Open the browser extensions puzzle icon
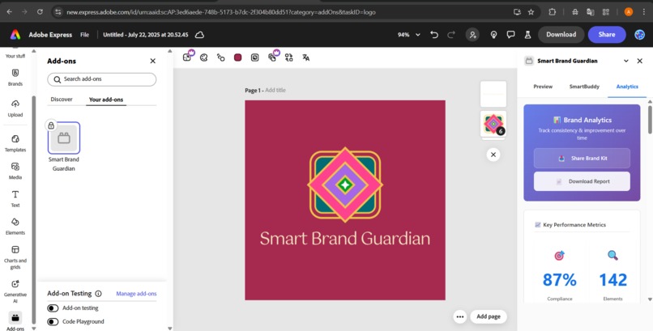 (x=553, y=12)
